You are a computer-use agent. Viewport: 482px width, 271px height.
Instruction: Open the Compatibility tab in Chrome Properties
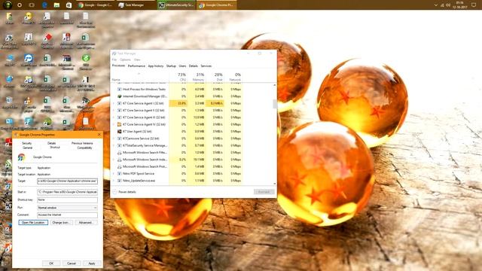[x=84, y=148]
